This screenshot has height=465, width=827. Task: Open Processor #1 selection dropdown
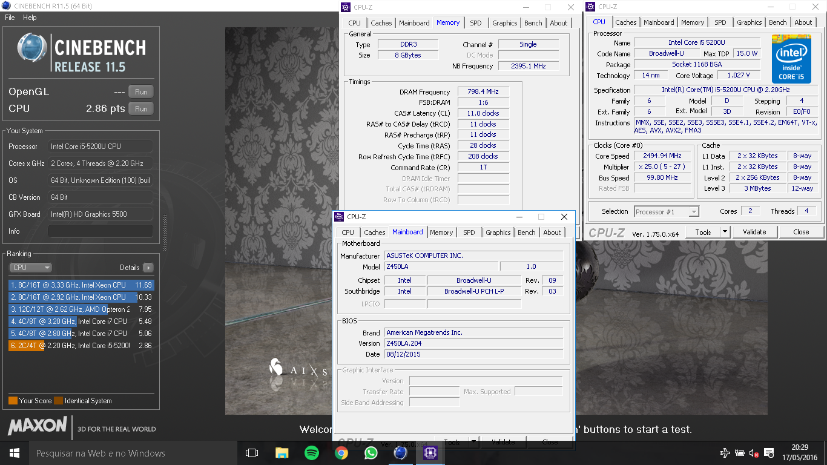pos(667,211)
